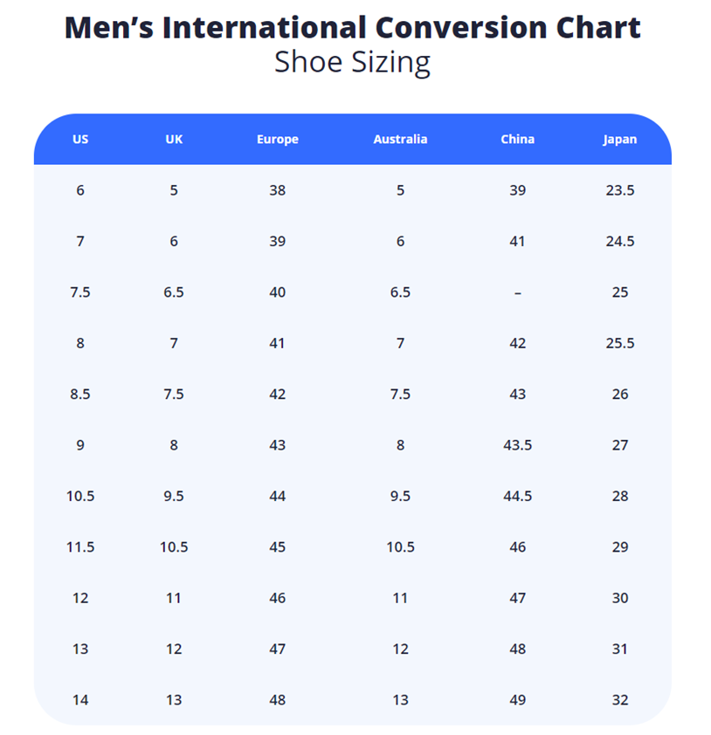Screen dimensions: 711x735
Task: Click the China dash placeholder cell
Action: click(x=517, y=292)
